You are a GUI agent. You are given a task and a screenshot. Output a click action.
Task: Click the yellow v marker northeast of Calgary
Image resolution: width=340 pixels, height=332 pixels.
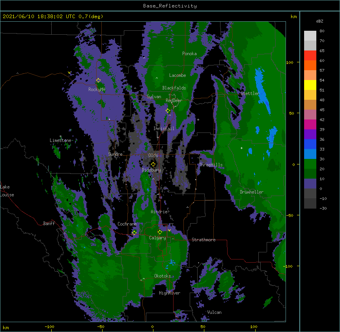(x=169, y=230)
